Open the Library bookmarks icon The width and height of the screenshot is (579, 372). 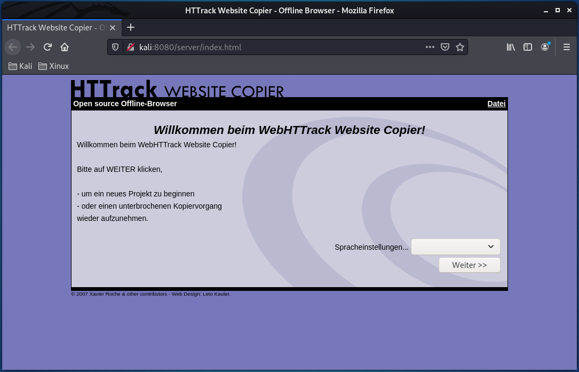511,47
